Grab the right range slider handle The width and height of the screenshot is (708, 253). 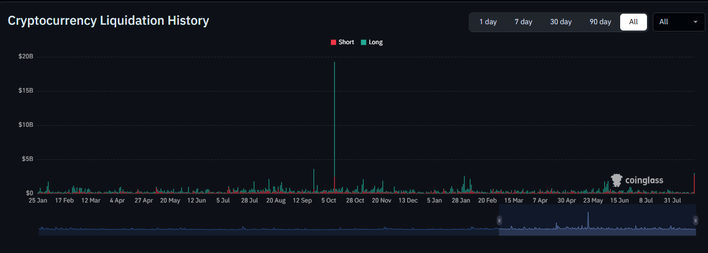coord(695,220)
